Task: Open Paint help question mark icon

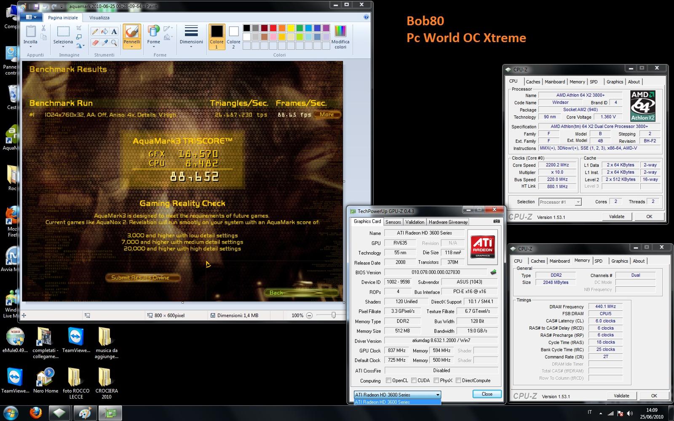Action: (366, 17)
